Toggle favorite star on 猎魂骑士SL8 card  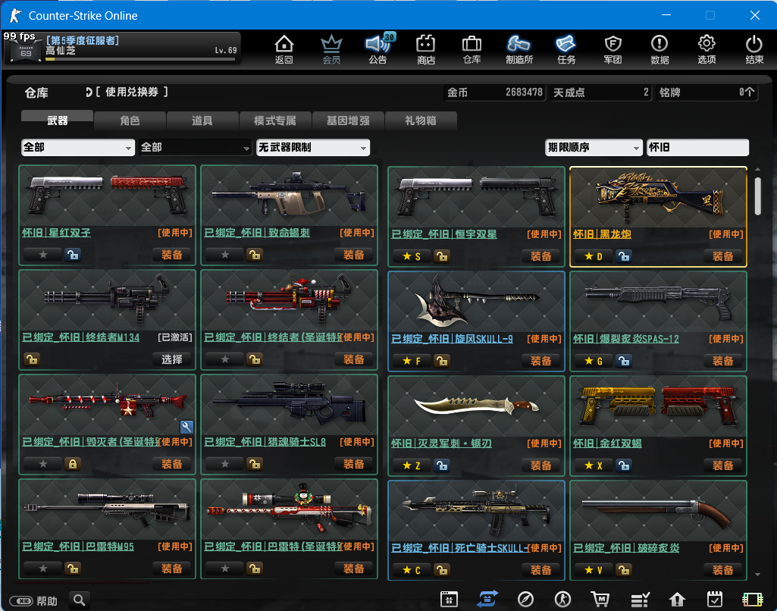(x=225, y=464)
